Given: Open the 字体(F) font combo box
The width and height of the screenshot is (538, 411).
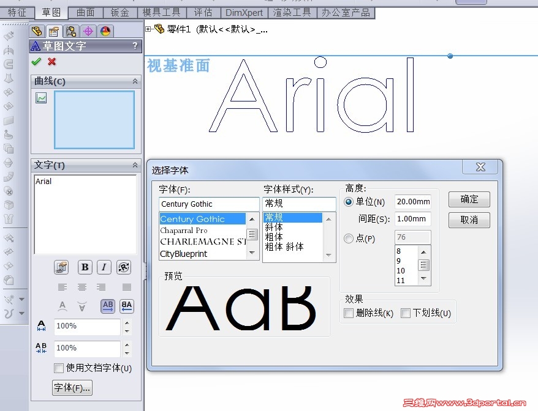Looking at the screenshot, I should click(208, 203).
